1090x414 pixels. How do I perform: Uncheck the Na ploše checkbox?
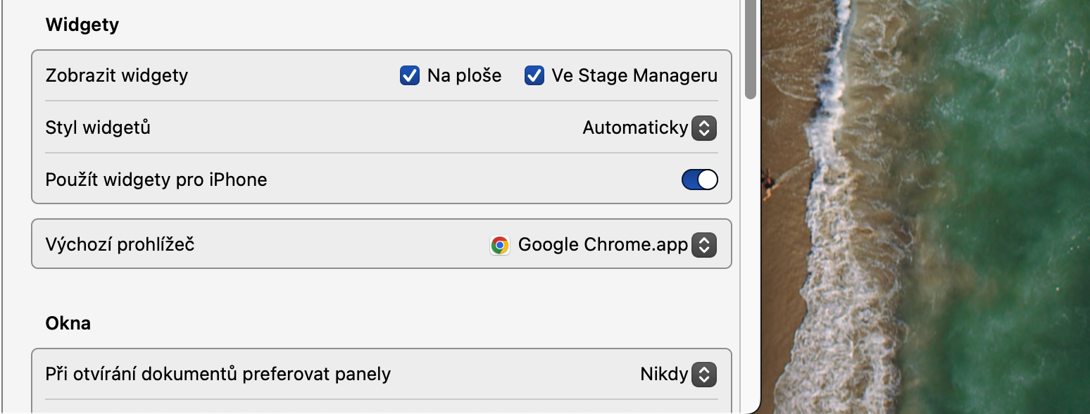(409, 75)
